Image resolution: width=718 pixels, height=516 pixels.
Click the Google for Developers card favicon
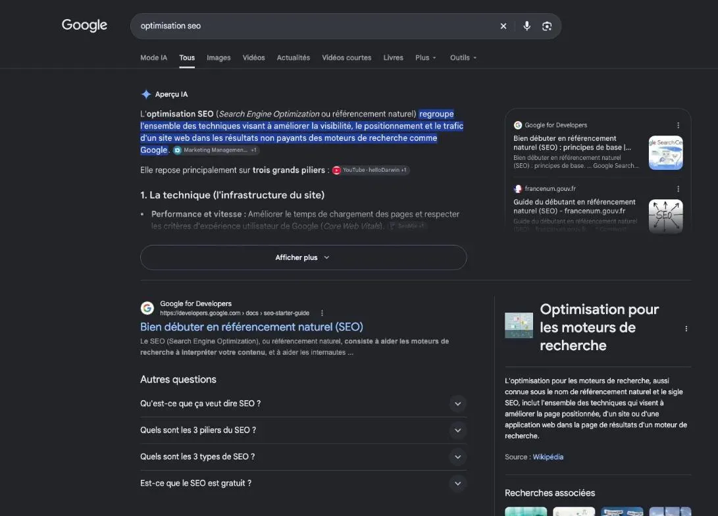[518, 125]
